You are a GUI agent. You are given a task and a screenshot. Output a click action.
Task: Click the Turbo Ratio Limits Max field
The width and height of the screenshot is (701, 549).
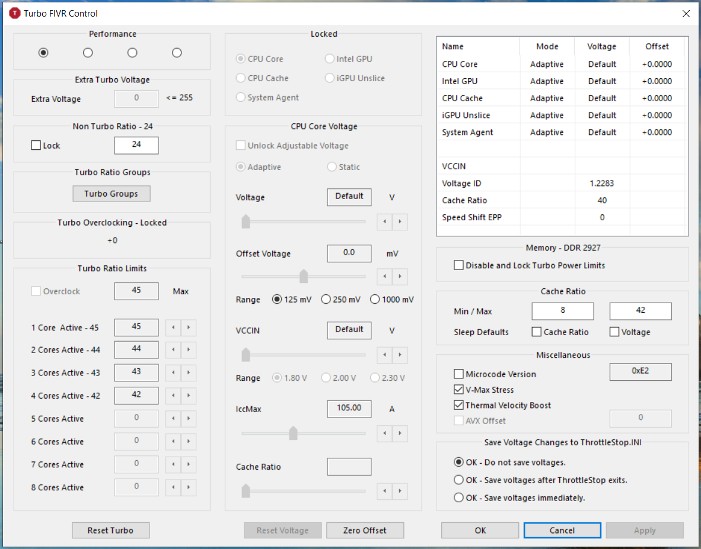(x=136, y=291)
